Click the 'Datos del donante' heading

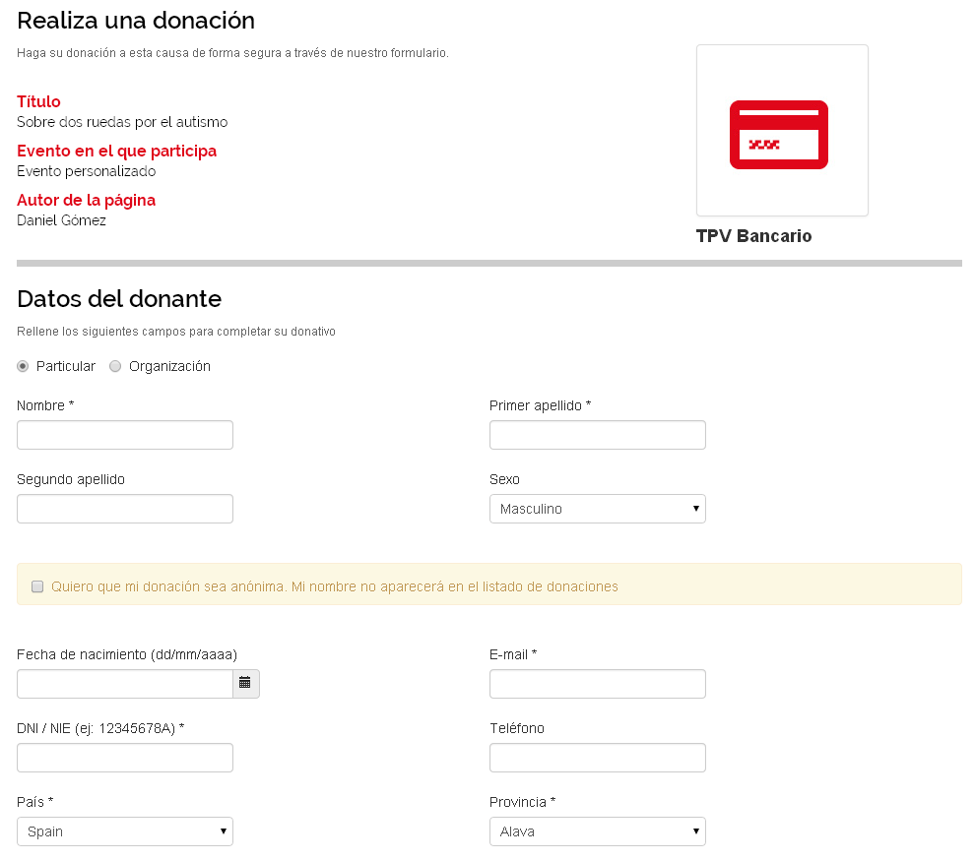click(119, 299)
